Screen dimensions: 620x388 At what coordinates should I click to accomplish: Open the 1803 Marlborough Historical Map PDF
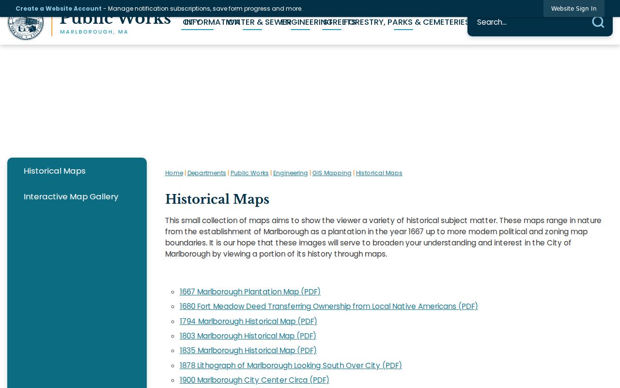coord(248,336)
